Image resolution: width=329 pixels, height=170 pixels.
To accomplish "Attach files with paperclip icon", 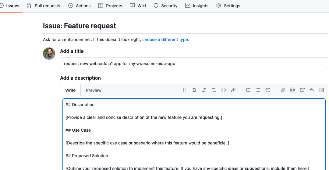I will pos(283,90).
